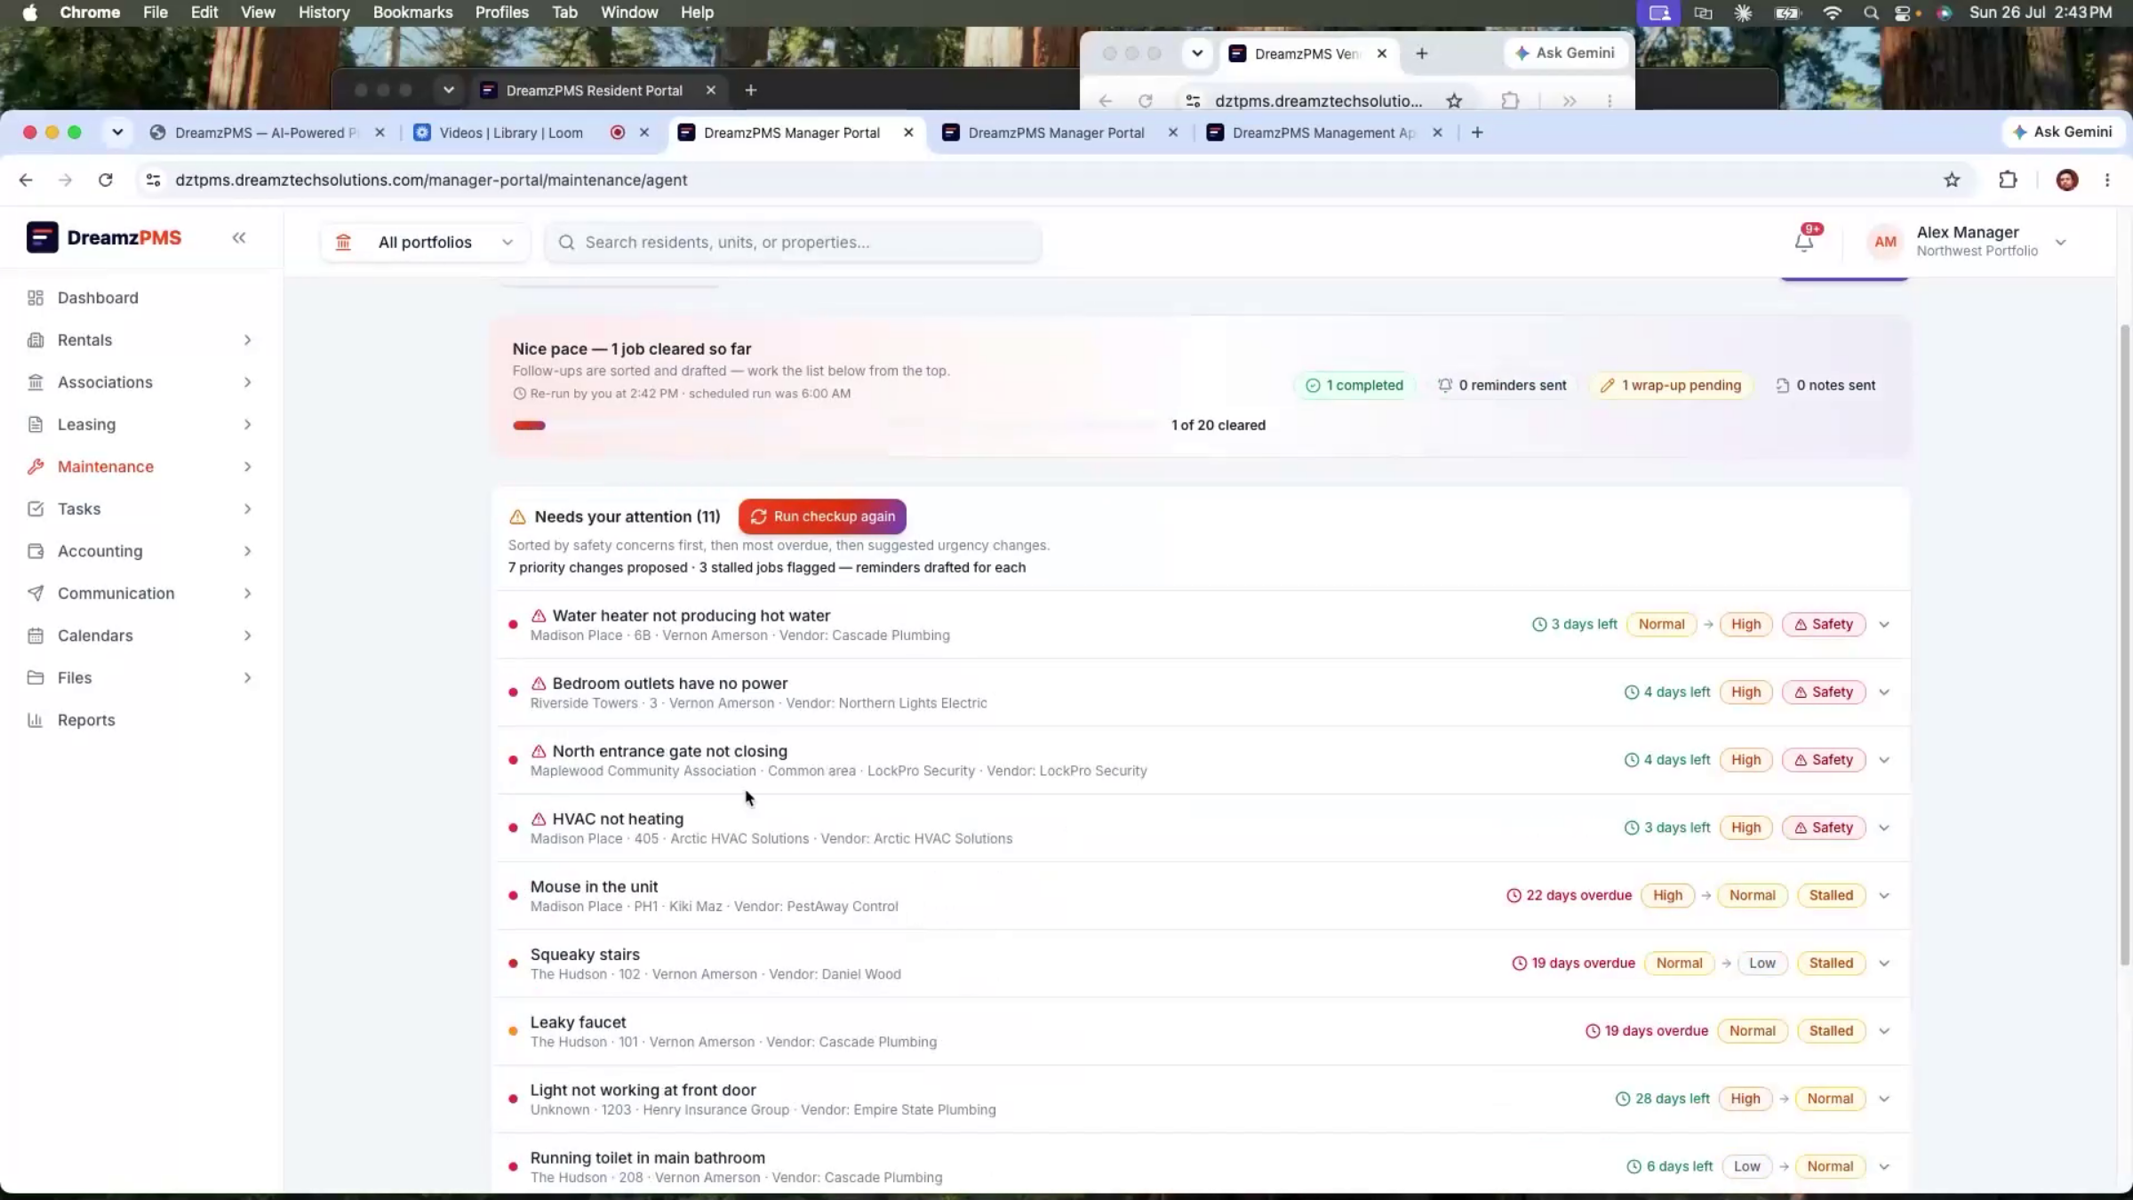Click the 0 reminders sent indicator
This screenshot has height=1200, width=2133.
pos(1502,385)
